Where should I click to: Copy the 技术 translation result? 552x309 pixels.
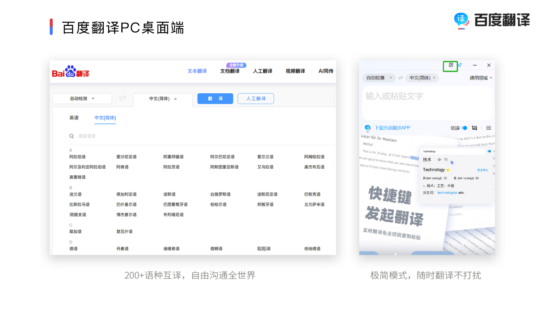446,159
